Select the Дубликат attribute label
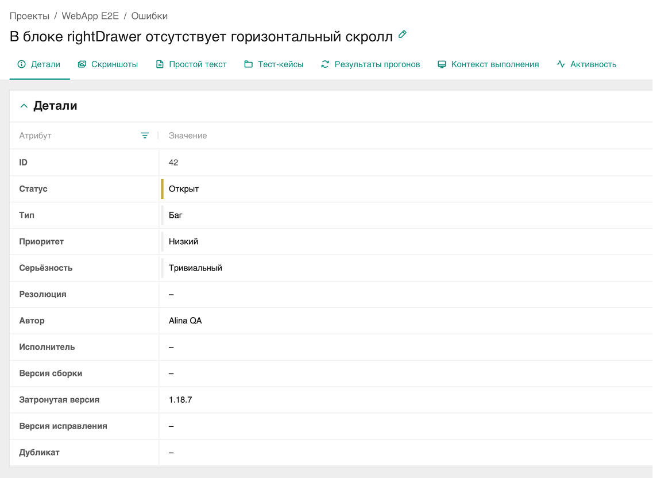Viewport: 653px width, 478px height. pyautogui.click(x=39, y=452)
